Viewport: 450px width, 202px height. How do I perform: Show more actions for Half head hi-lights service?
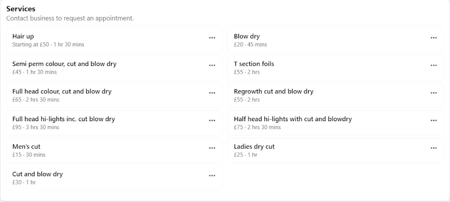tap(433, 120)
